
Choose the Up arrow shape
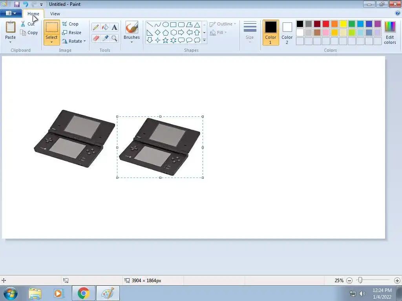[197, 33]
